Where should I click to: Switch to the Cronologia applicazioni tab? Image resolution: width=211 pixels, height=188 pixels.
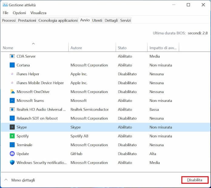coord(58,20)
